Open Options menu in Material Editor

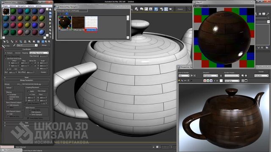[31, 6]
